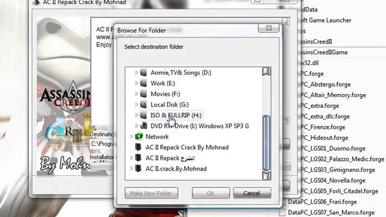Expand the ISO & FULLRIP (H:) node
The image size is (386, 217).
click(136, 115)
